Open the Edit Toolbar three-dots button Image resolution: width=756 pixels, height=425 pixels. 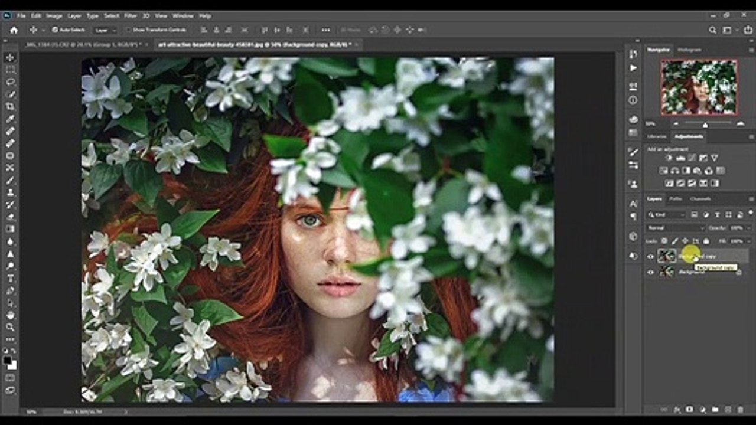click(x=9, y=340)
